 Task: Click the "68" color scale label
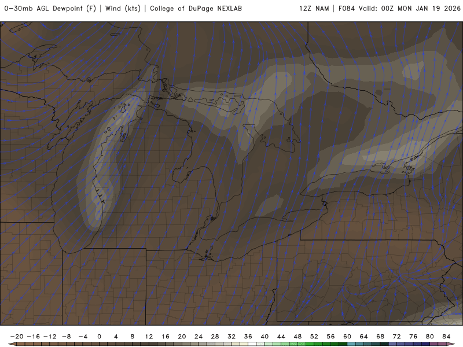tap(380, 337)
